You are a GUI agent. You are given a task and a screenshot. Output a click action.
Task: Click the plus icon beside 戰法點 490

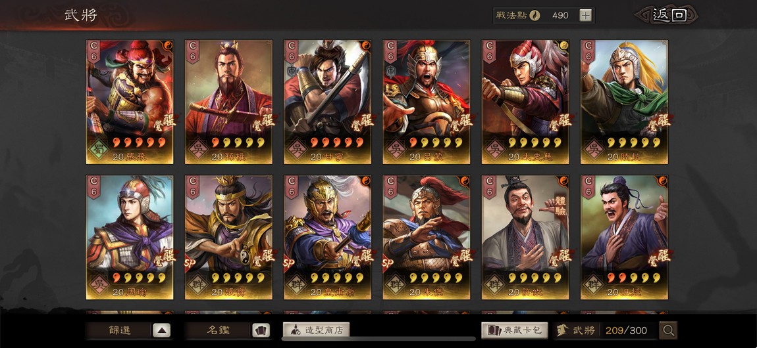point(585,15)
